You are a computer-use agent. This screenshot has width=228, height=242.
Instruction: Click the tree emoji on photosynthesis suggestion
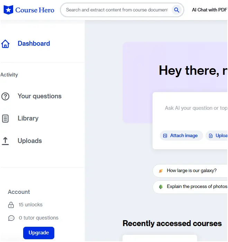coord(161,187)
